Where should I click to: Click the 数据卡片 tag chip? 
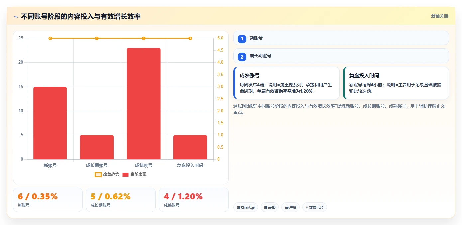click(x=315, y=207)
